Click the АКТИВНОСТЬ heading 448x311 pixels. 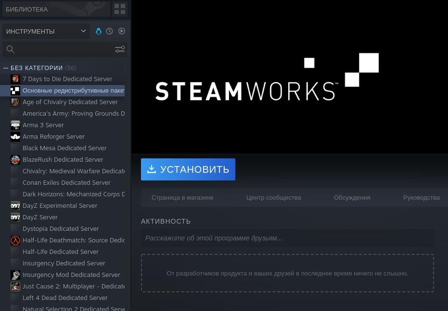click(x=166, y=221)
